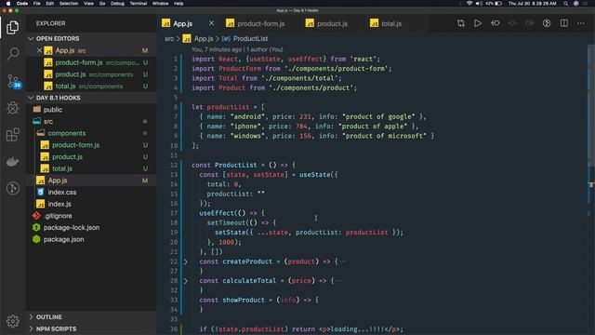This screenshot has height=335, width=595.
Task: Close the App.js editor tab
Action: pyautogui.click(x=211, y=23)
